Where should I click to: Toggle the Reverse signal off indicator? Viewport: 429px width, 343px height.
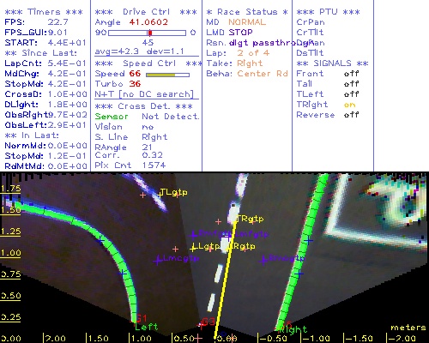click(x=351, y=115)
